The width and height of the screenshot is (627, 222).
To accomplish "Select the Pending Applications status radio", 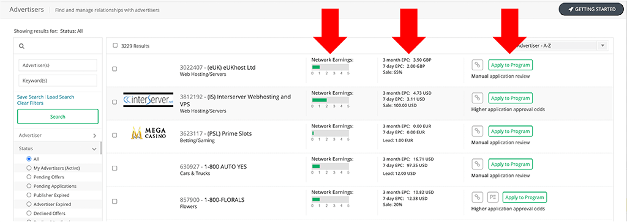I will (x=29, y=186).
